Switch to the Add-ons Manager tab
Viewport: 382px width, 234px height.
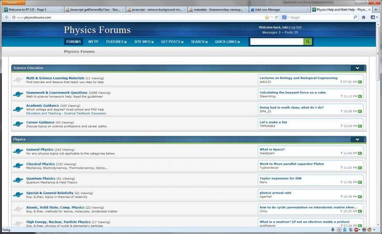pos(280,10)
